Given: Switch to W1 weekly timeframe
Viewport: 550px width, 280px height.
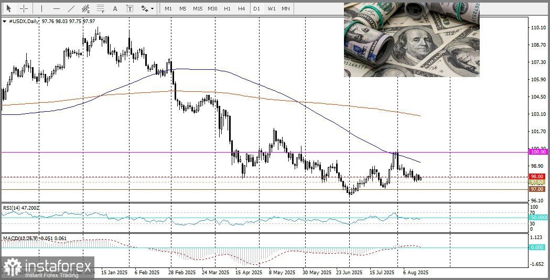Looking at the screenshot, I should tap(271, 8).
